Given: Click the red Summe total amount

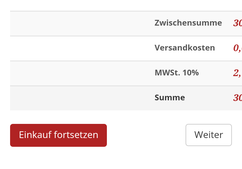Looking at the screenshot, I should click(x=238, y=98).
